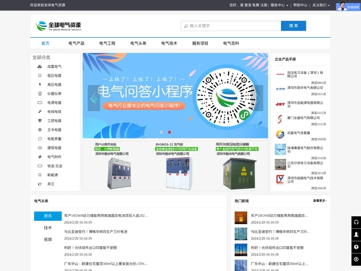Click the 深圳市超越电气技术 company logo

[280, 180]
